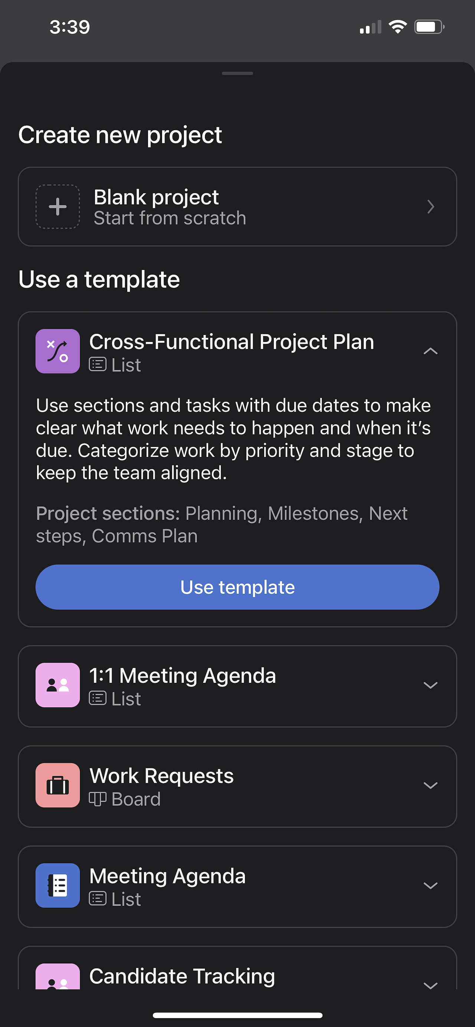Tap the red Work Requests briefcase icon
This screenshot has width=475, height=1027.
click(x=58, y=785)
